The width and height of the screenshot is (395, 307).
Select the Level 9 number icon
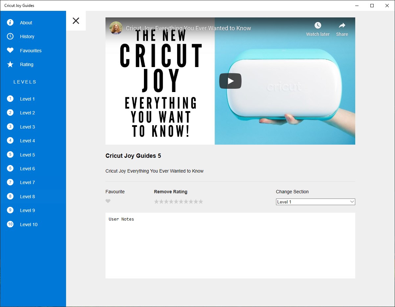pos(10,210)
